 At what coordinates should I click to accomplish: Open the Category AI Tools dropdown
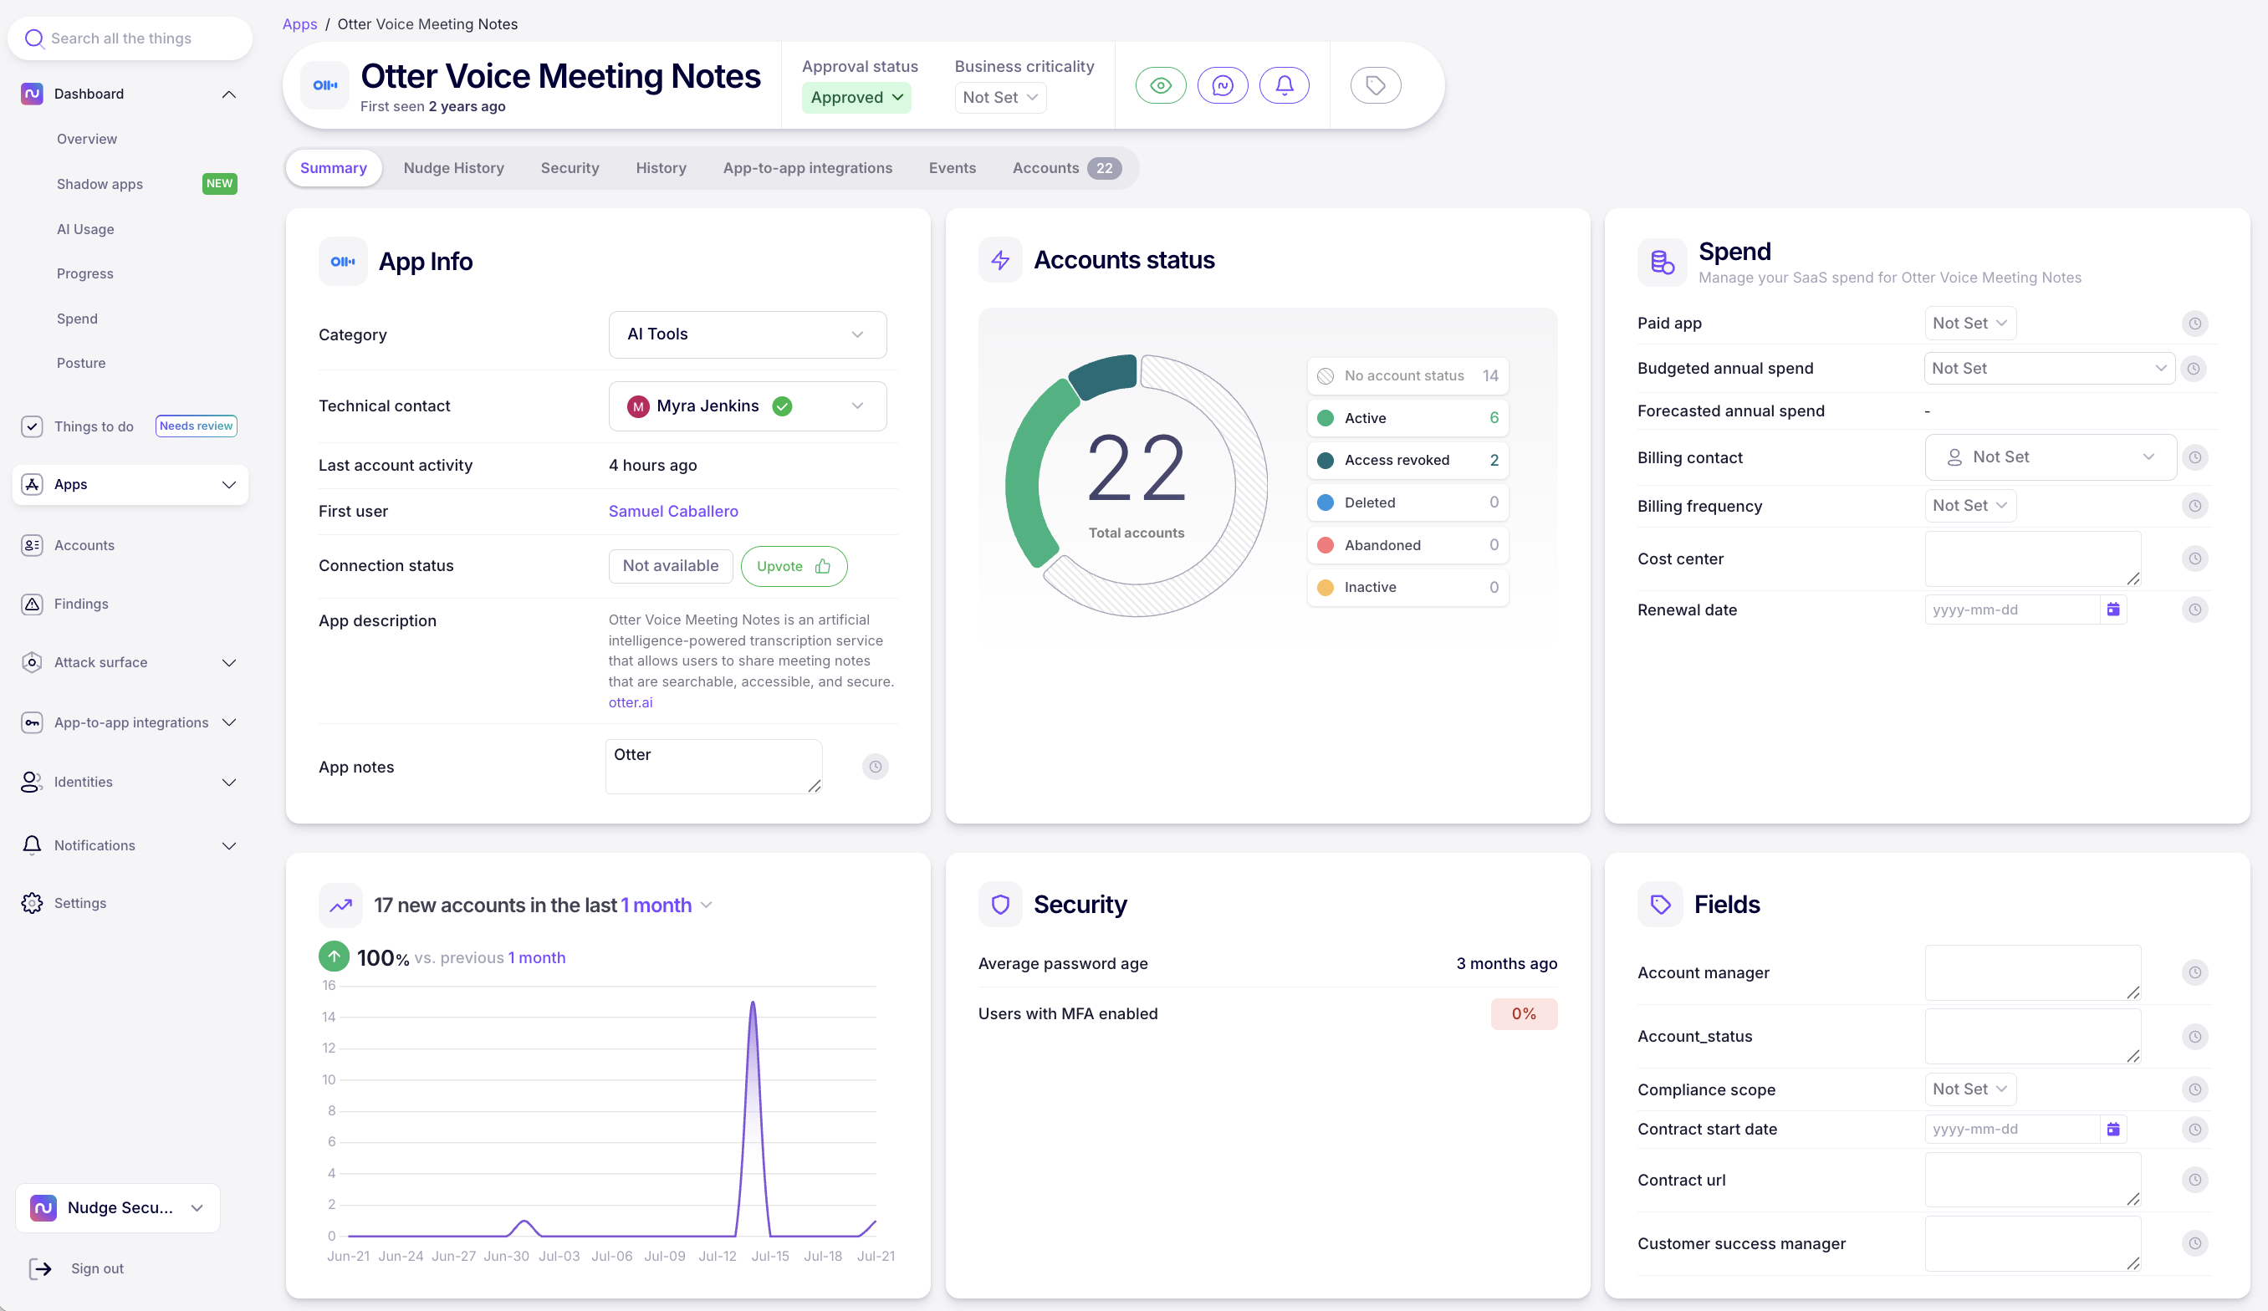(x=747, y=334)
